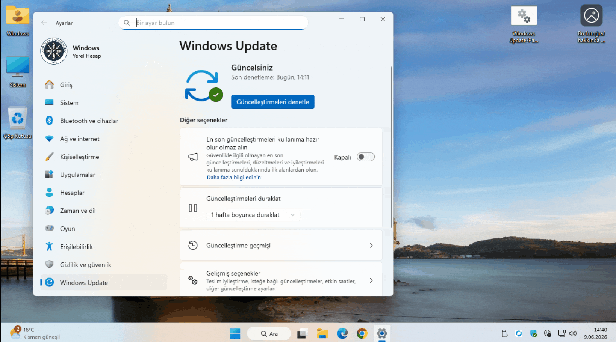Click the Güncelsiniz status heading
Image resolution: width=616 pixels, height=342 pixels.
252,68
